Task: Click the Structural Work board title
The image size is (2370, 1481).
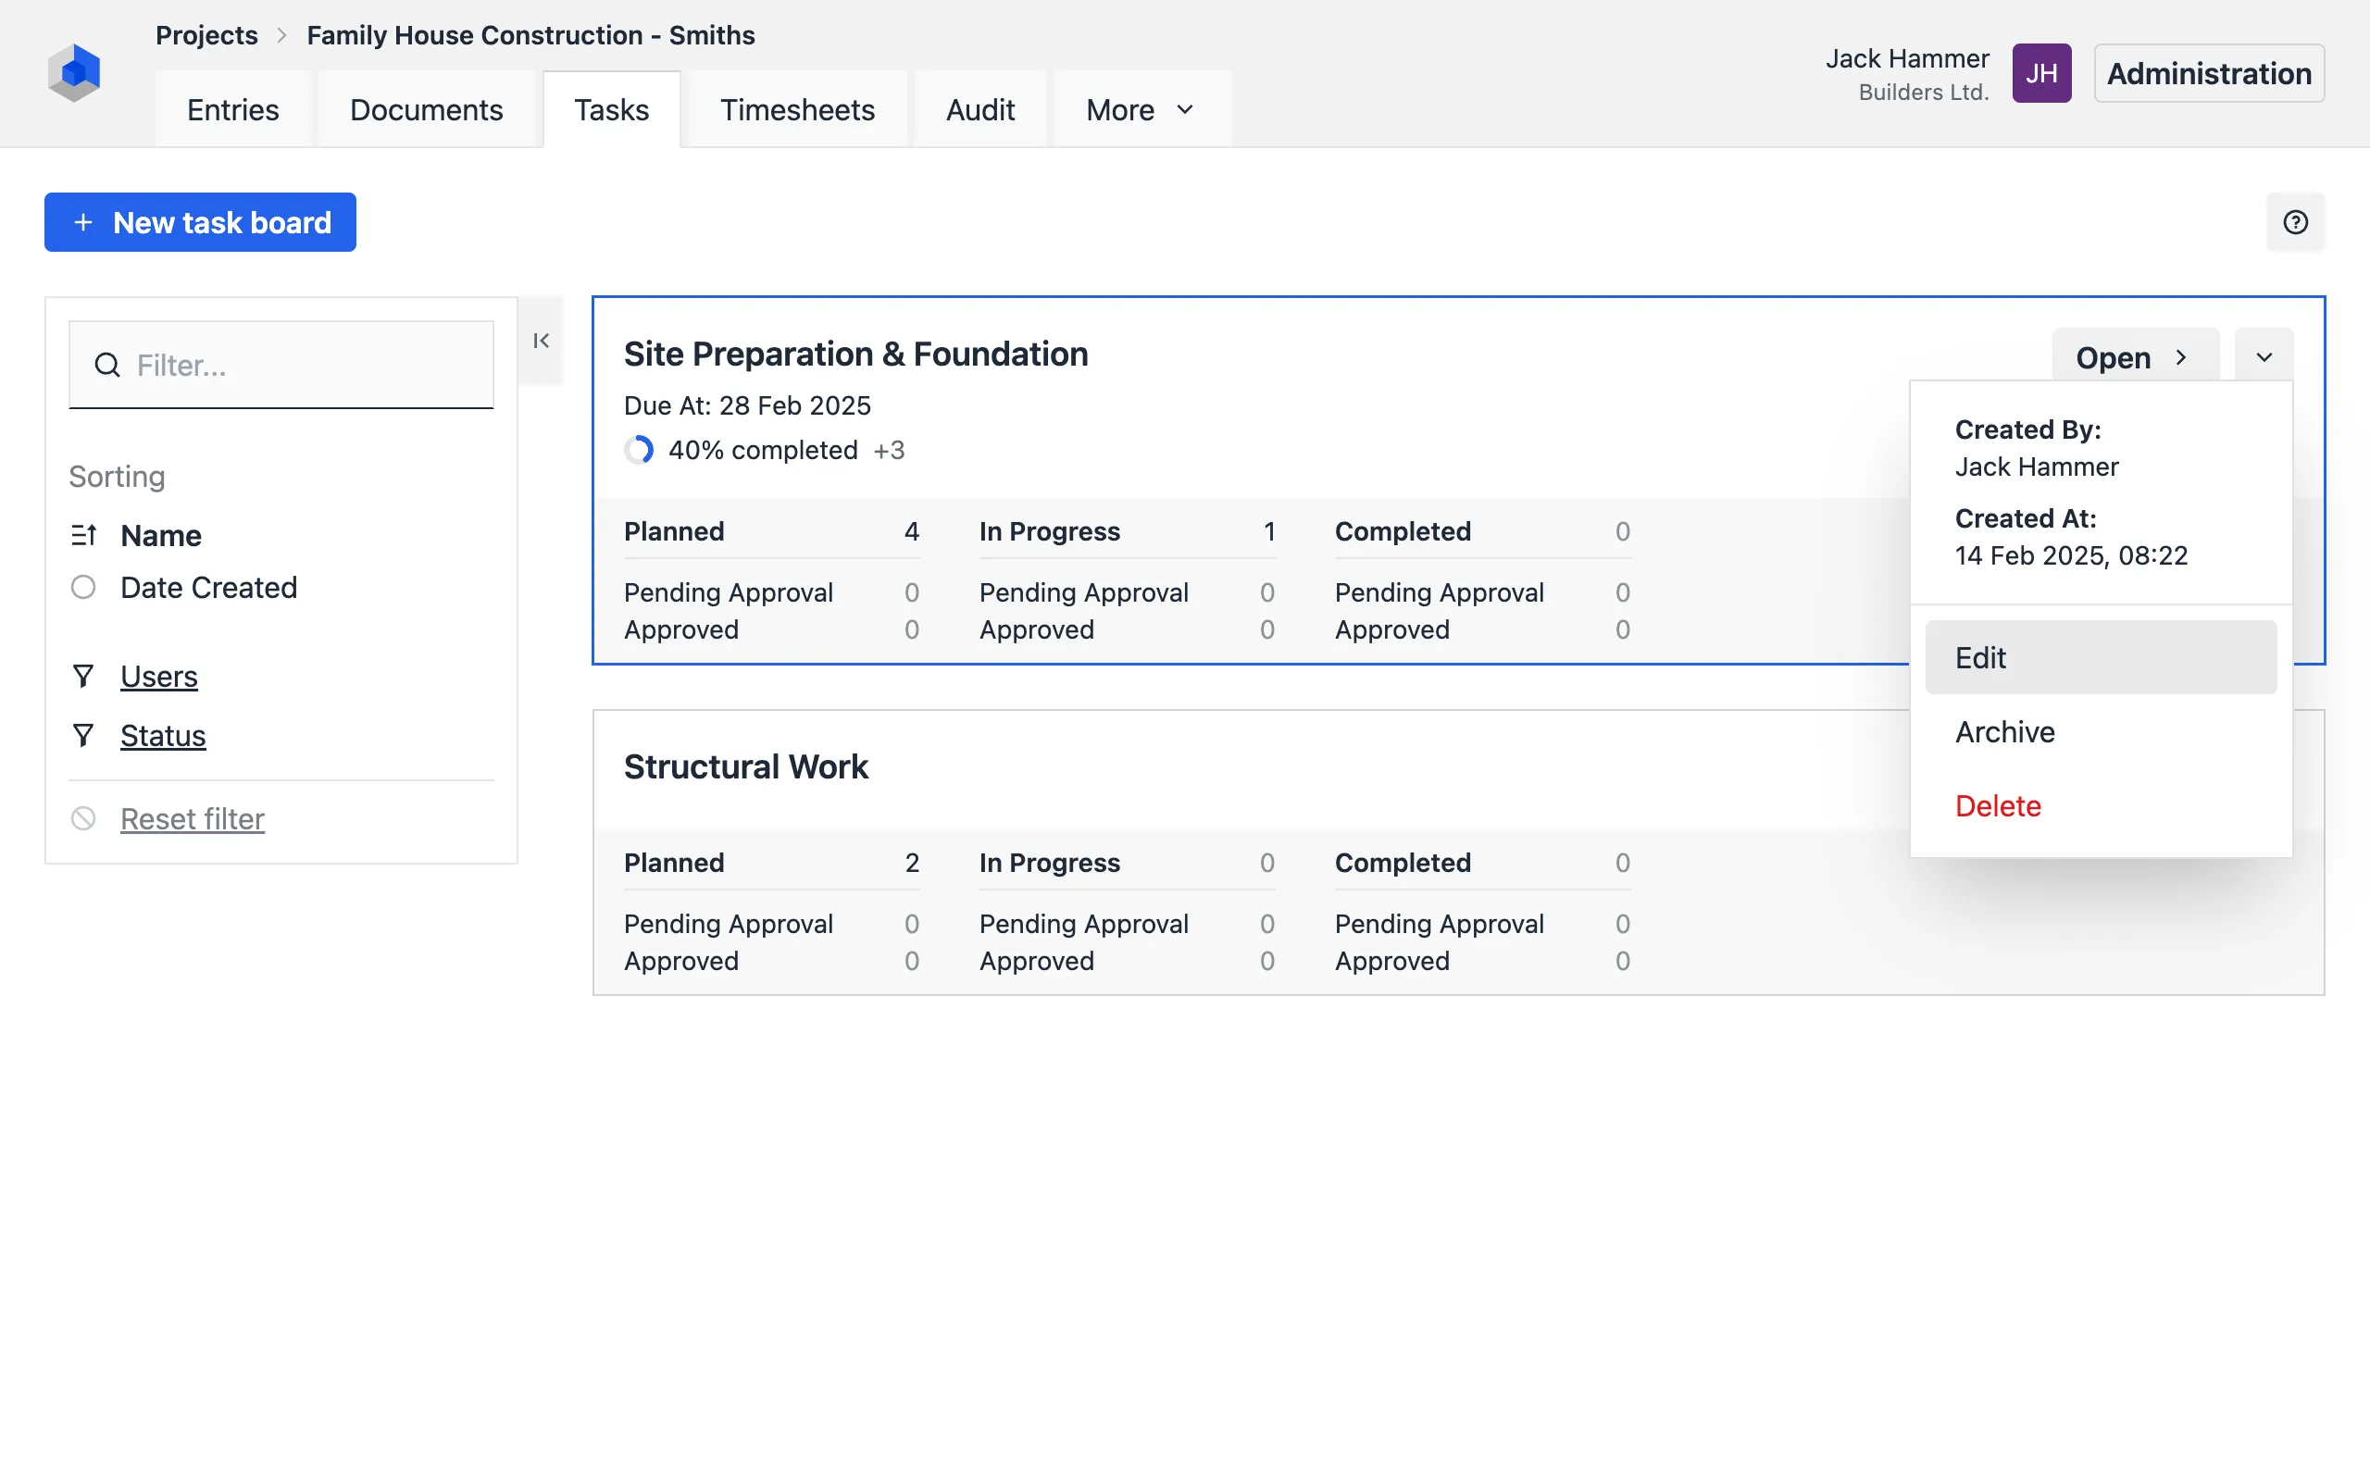Action: pyautogui.click(x=745, y=766)
